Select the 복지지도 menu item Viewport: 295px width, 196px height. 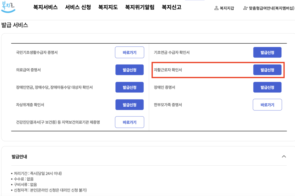108,7
